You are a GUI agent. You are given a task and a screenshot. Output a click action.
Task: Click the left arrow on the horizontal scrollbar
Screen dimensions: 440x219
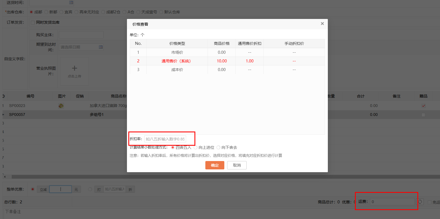tap(5, 177)
